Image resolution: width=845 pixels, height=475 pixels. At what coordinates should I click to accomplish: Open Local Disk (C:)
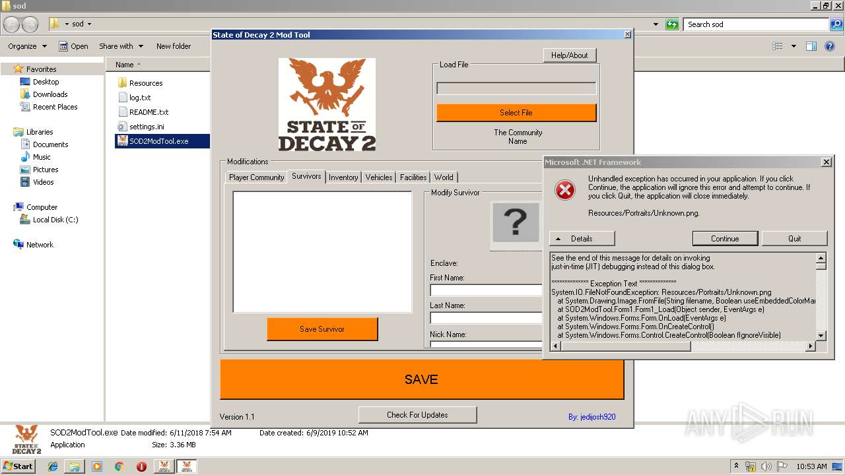[55, 220]
